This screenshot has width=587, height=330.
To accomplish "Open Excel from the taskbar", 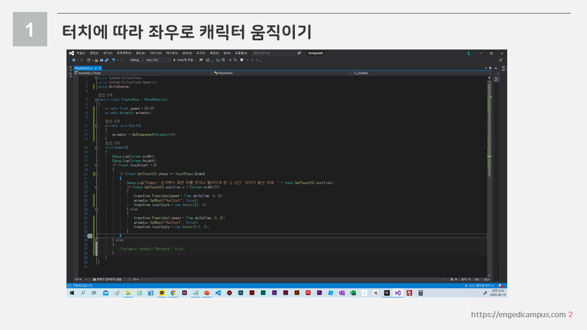I will click(353, 293).
